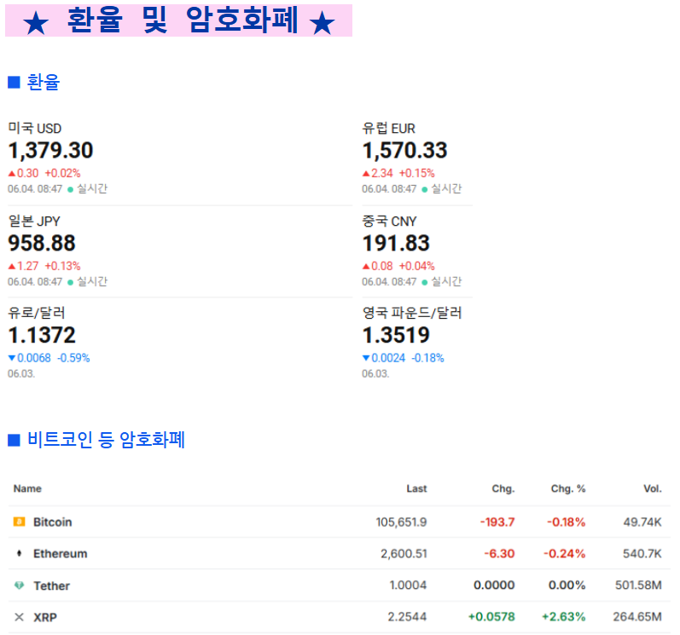This screenshot has width=680, height=635.
Task: Select the 유로/달러 value 1.1372
Action: point(42,335)
